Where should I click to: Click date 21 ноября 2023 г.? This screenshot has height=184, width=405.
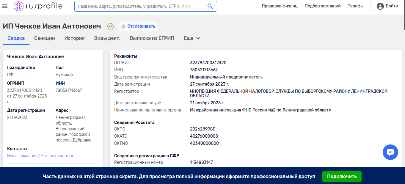(207, 103)
